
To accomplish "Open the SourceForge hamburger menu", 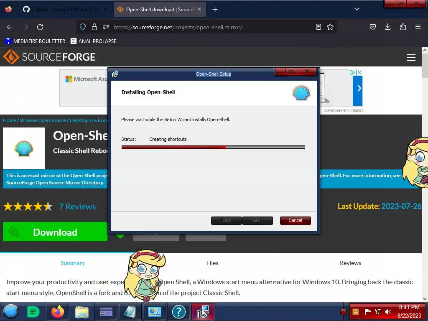I will pos(411,58).
